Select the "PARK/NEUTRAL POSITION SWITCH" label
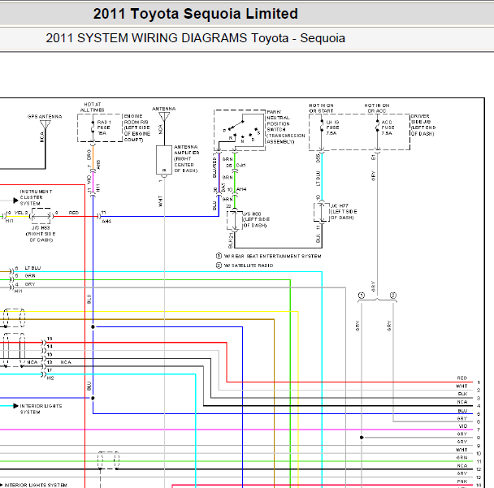Screen dimensions: 494x488 [x=286, y=127]
